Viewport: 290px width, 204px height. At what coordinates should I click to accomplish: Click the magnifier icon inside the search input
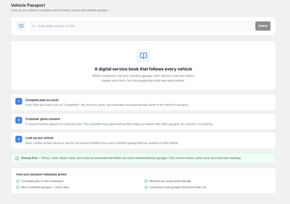pyautogui.click(x=34, y=26)
